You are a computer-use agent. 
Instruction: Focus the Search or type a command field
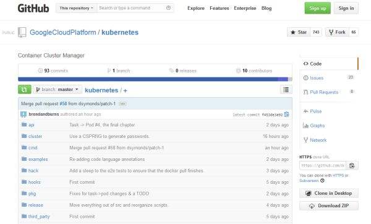[x=131, y=8]
